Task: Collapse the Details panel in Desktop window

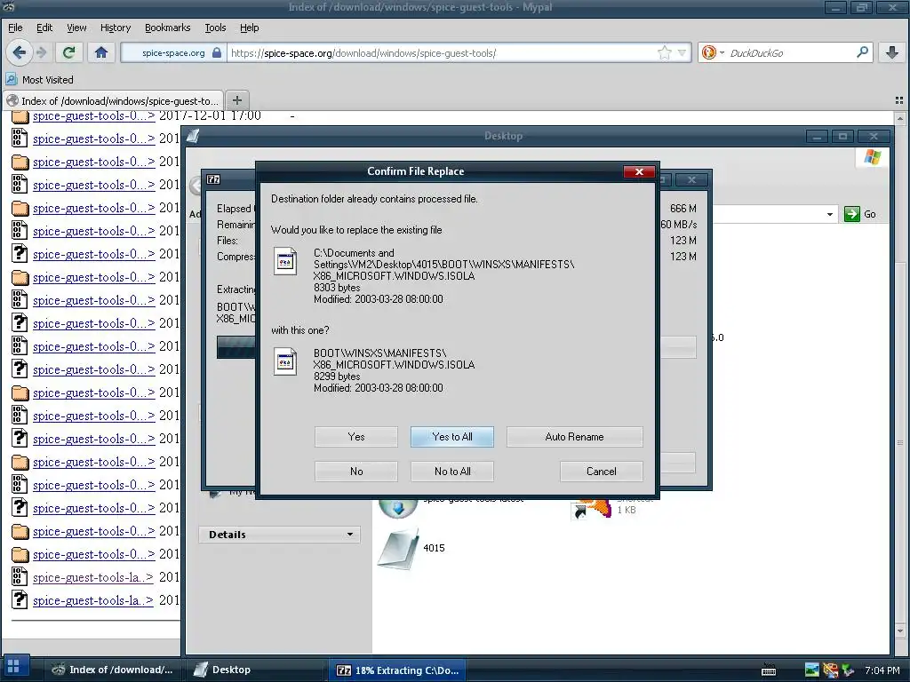Action: (350, 534)
